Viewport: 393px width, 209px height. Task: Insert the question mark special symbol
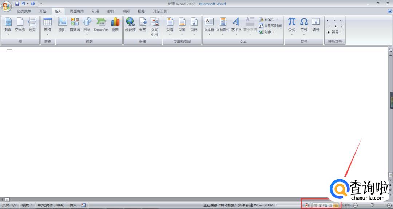coord(341,26)
